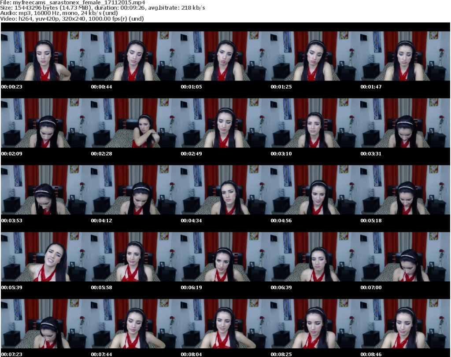Click timestamp label 00:05:58
Screen dimensions: 451x357
pos(102,287)
